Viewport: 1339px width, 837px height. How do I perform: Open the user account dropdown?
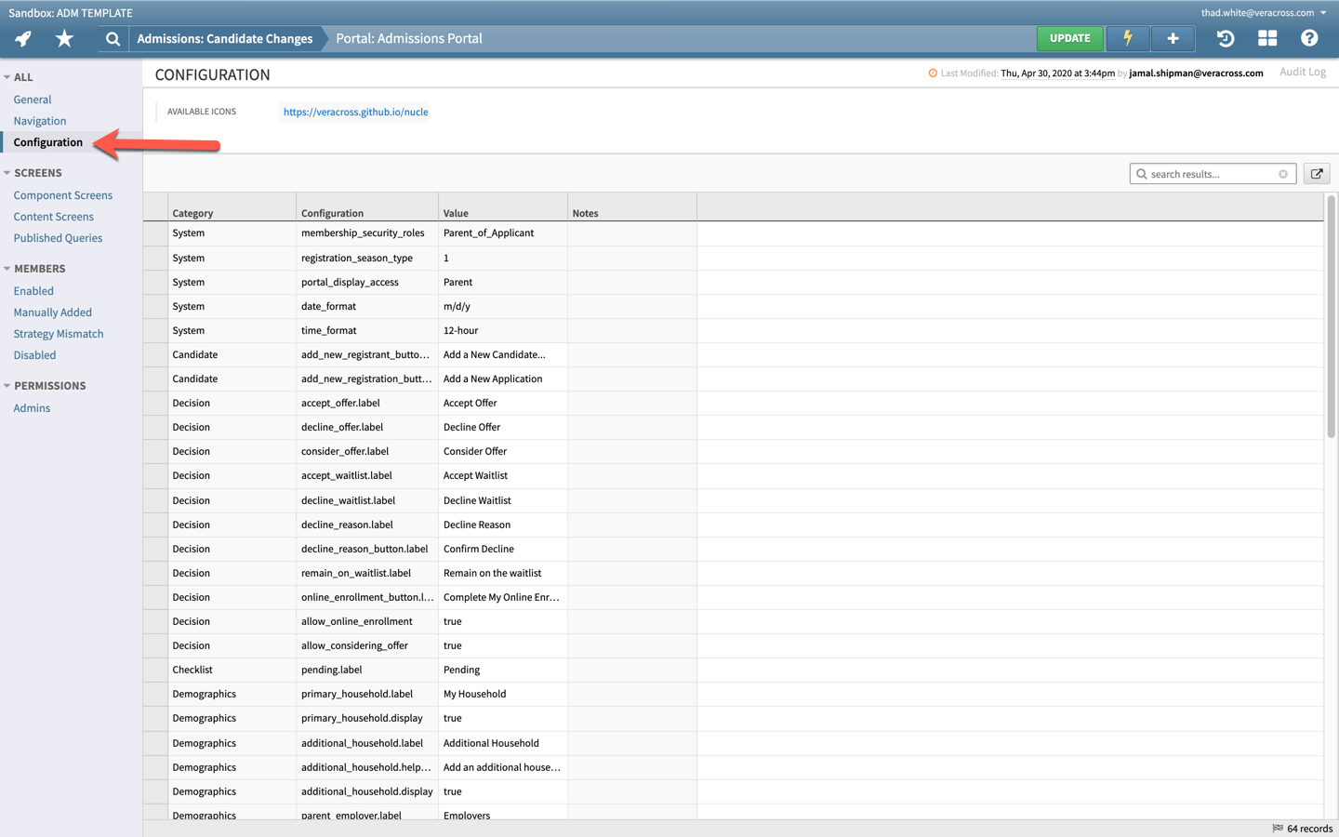[1323, 13]
